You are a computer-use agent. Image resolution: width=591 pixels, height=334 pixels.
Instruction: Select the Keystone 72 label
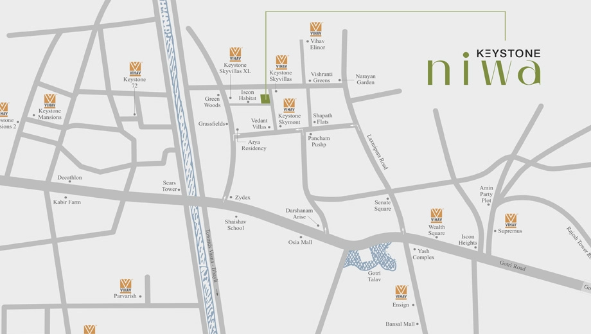coord(134,83)
